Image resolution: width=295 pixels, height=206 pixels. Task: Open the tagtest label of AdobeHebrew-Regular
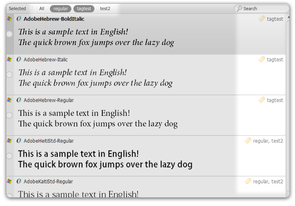tap(275, 100)
